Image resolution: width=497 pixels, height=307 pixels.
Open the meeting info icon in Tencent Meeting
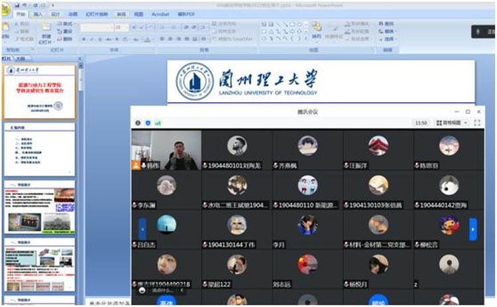click(x=138, y=123)
